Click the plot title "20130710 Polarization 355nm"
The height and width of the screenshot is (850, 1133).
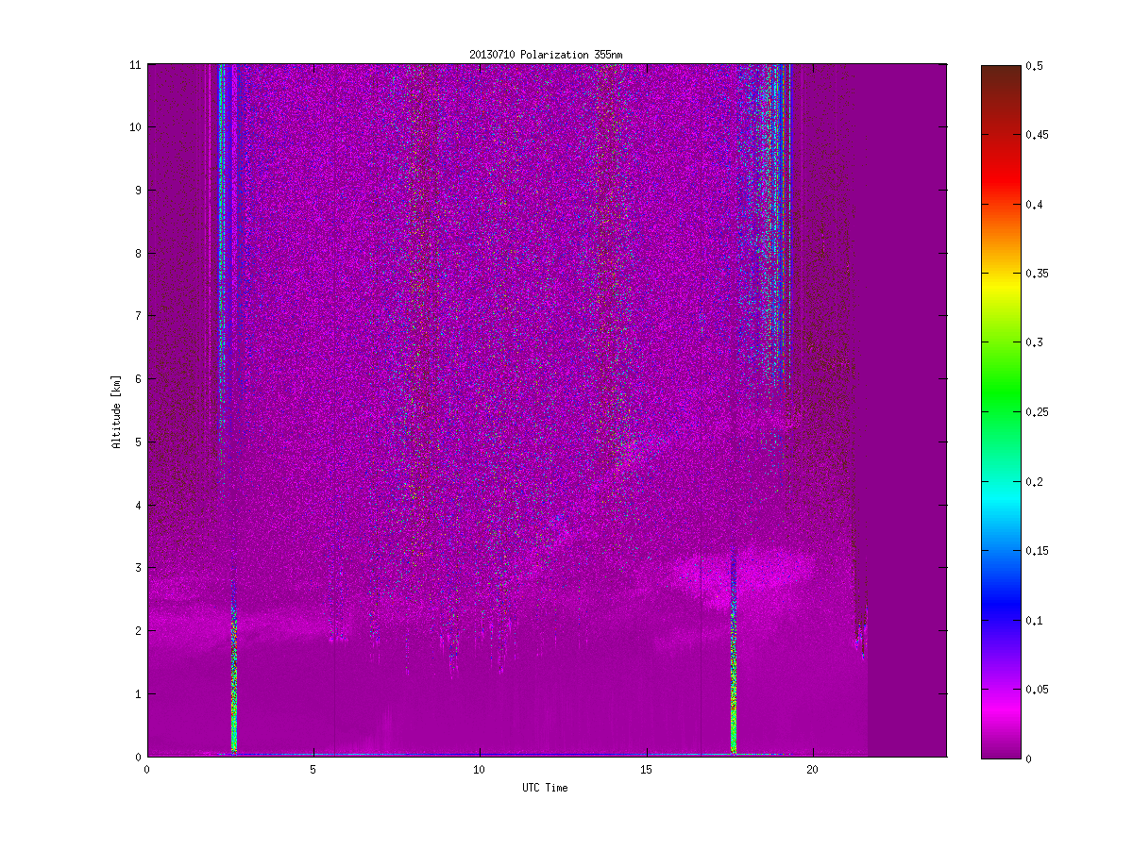tap(546, 56)
